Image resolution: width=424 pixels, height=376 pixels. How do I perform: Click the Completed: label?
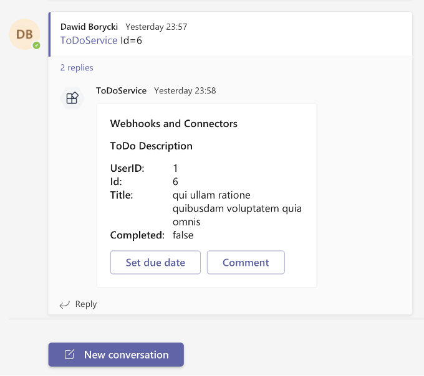tap(137, 235)
